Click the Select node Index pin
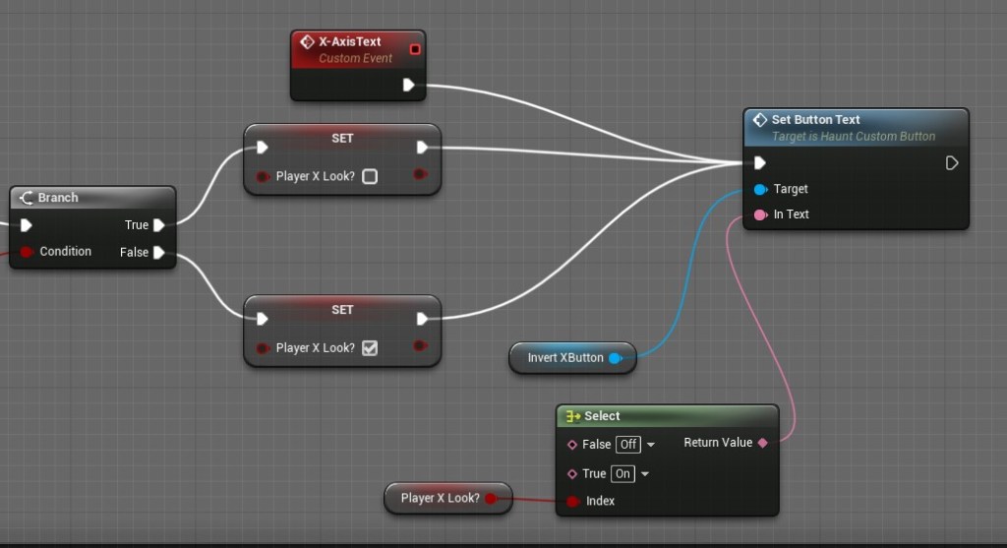Image resolution: width=1007 pixels, height=548 pixels. point(572,502)
